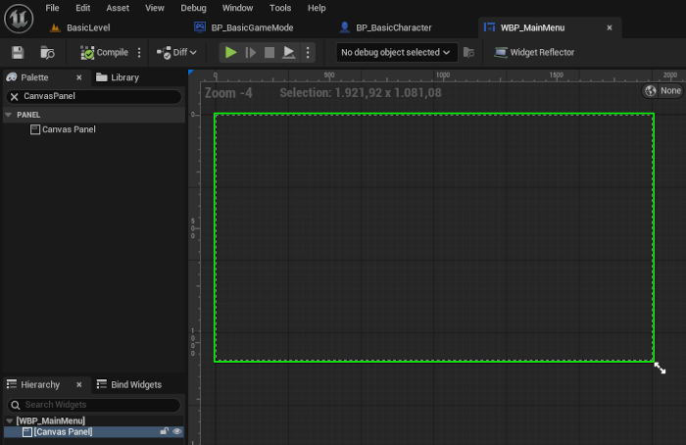Toggle Canvas Panel visibility eye icon
Screen dimensions: 686x445
(177, 431)
